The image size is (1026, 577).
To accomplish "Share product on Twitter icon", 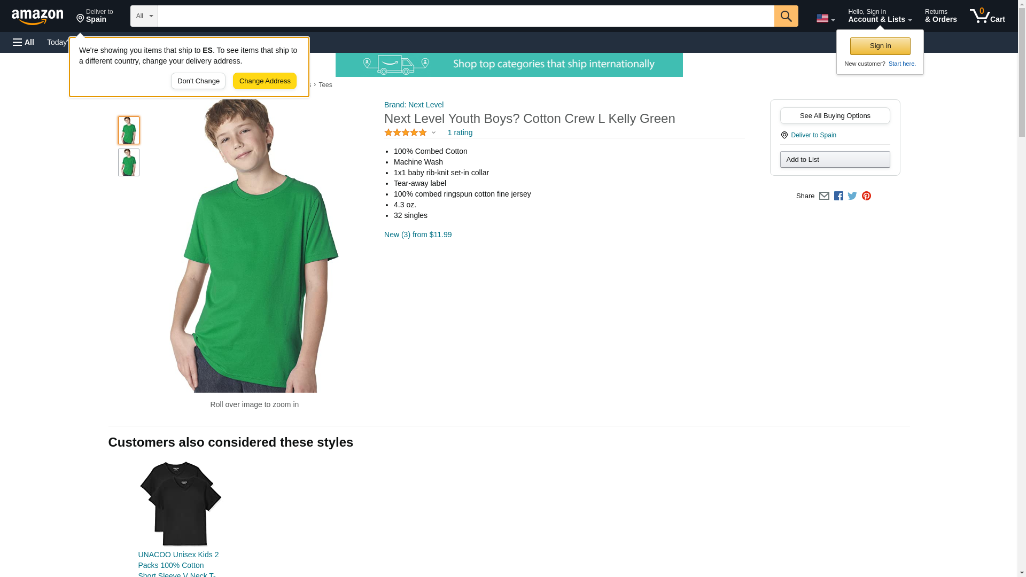I will pyautogui.click(x=852, y=196).
